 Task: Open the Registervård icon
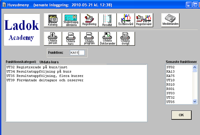coord(144,20)
